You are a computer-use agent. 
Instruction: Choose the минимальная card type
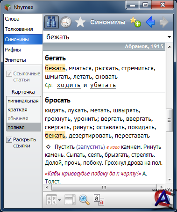tap(23, 101)
